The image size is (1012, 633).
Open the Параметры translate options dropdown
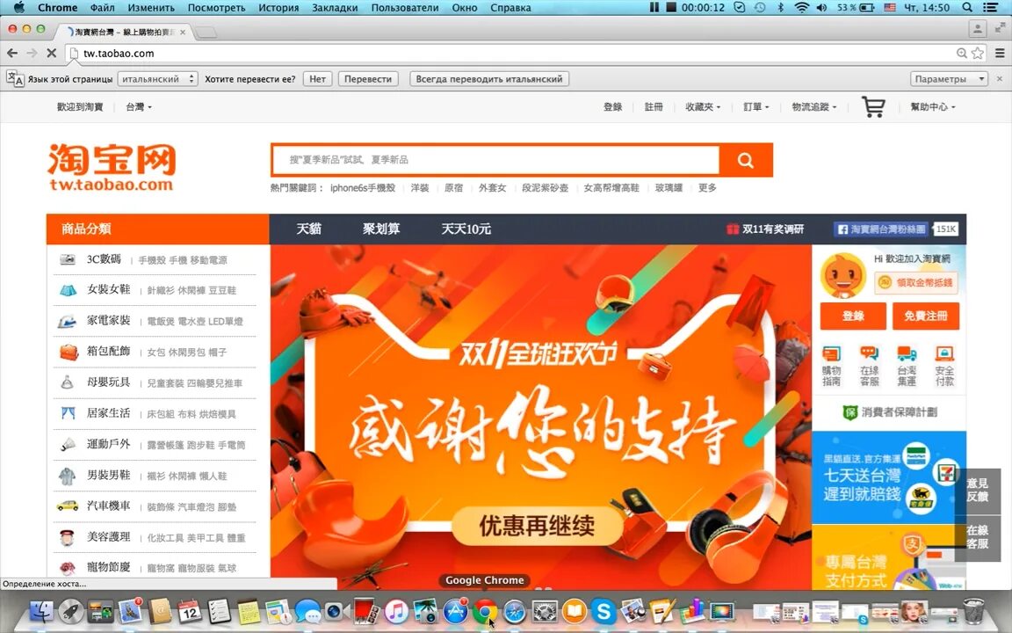point(950,79)
